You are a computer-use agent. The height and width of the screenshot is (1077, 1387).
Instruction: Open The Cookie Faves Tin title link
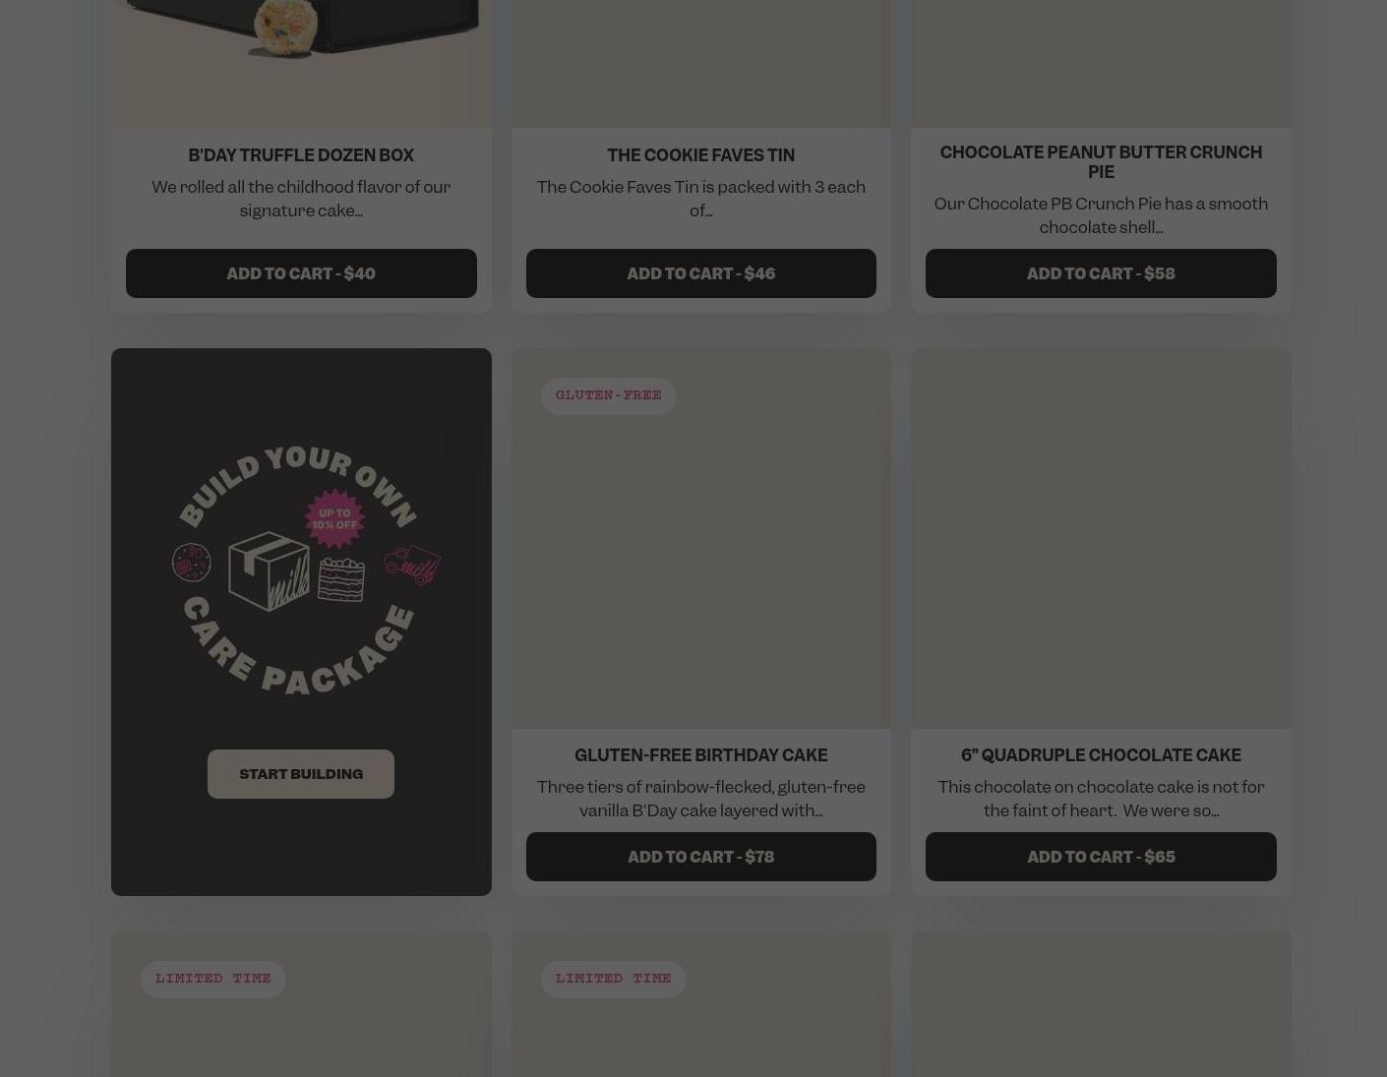click(x=700, y=155)
